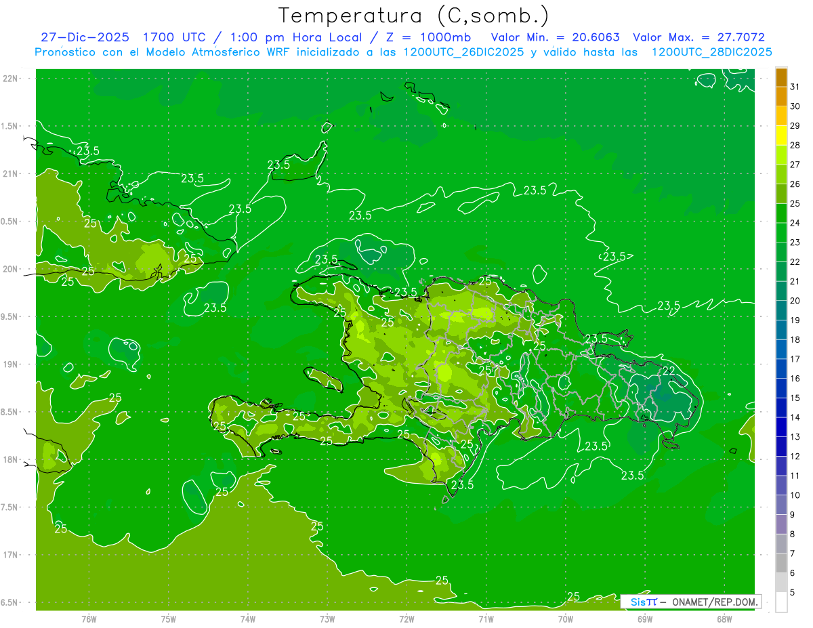Click the legend label 25

(x=795, y=203)
